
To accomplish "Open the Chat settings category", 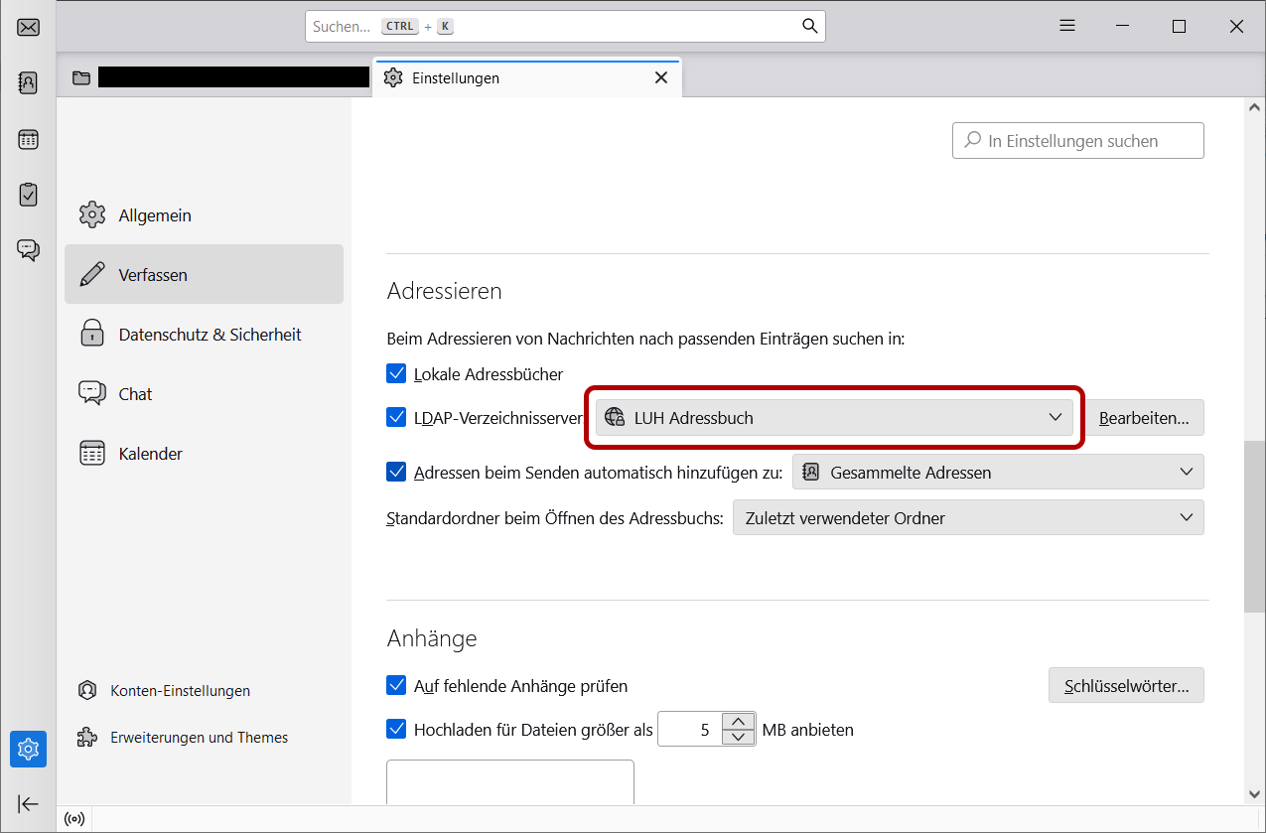I will point(205,394).
